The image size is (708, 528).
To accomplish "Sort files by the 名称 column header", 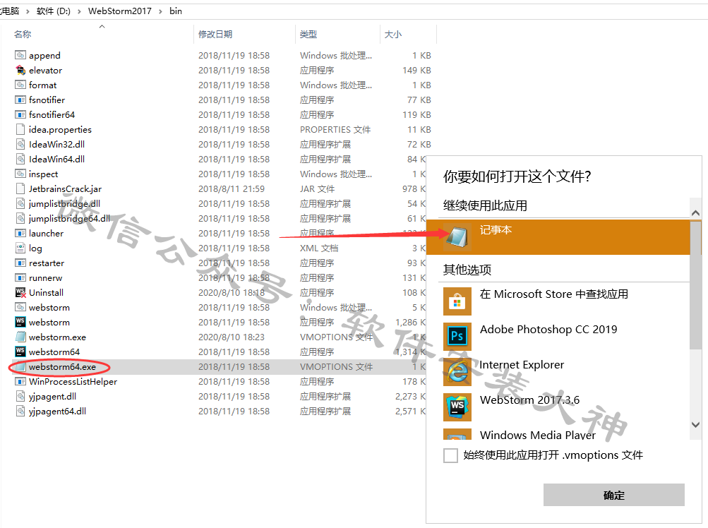I will [x=23, y=34].
